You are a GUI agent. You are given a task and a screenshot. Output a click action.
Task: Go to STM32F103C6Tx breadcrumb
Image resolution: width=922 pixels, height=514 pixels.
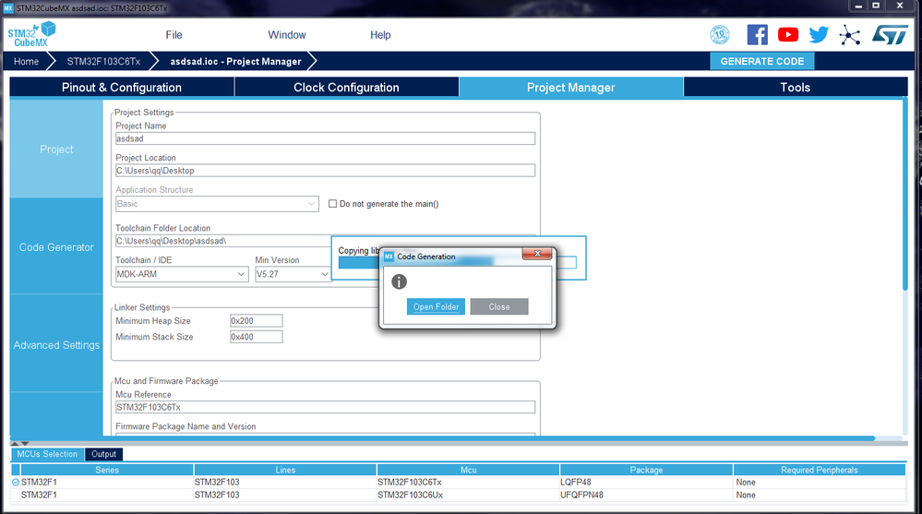[103, 61]
